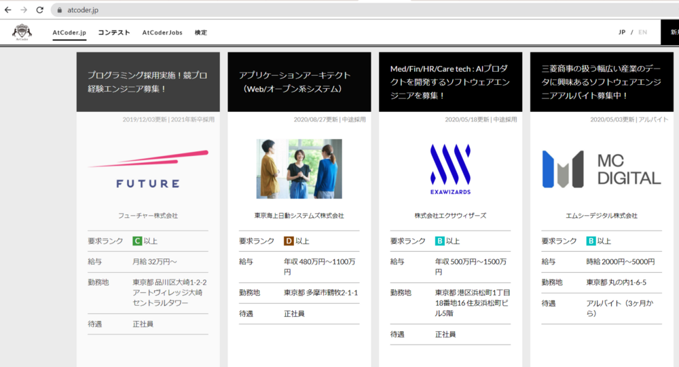
Task: Switch language to EN
Action: [x=642, y=32]
